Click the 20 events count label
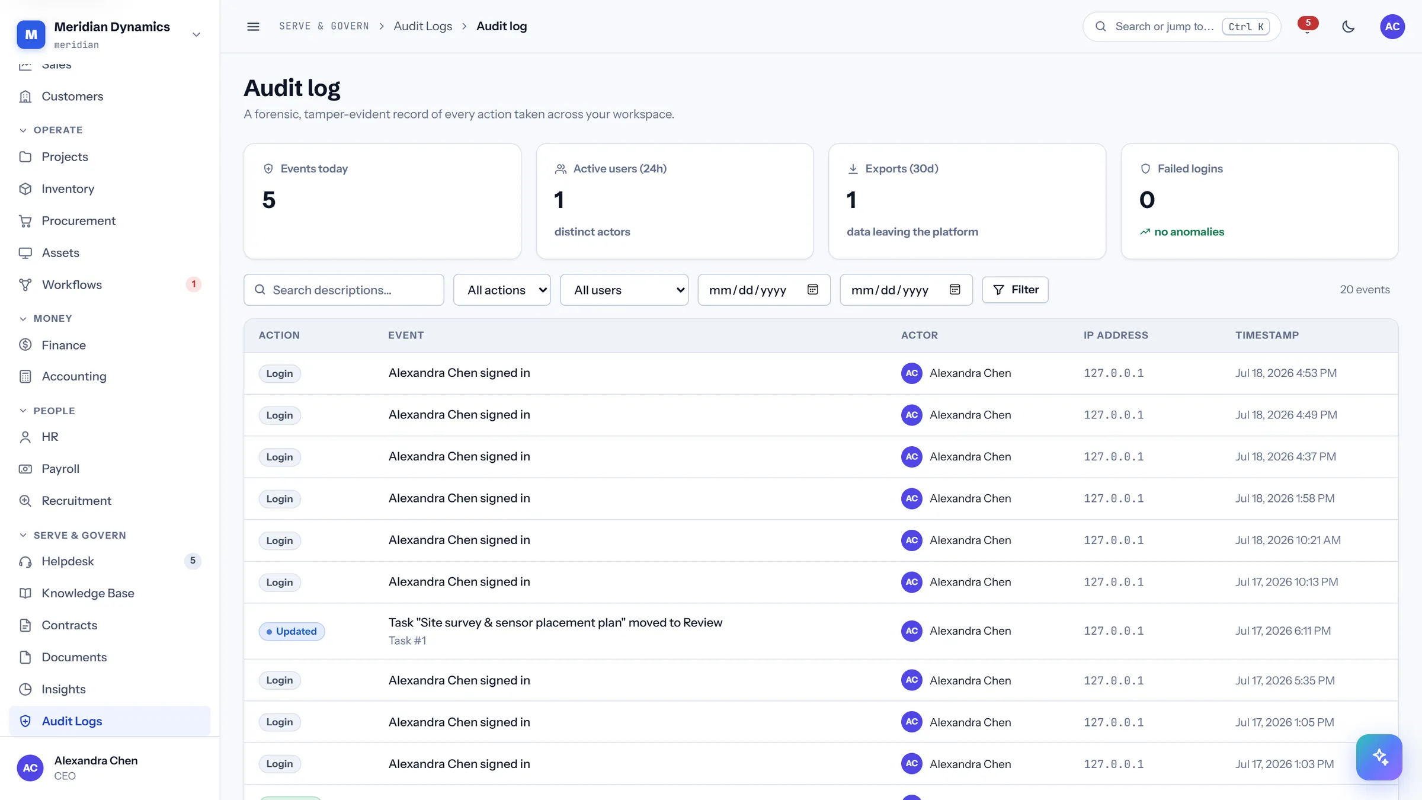The height and width of the screenshot is (800, 1422). (x=1365, y=290)
